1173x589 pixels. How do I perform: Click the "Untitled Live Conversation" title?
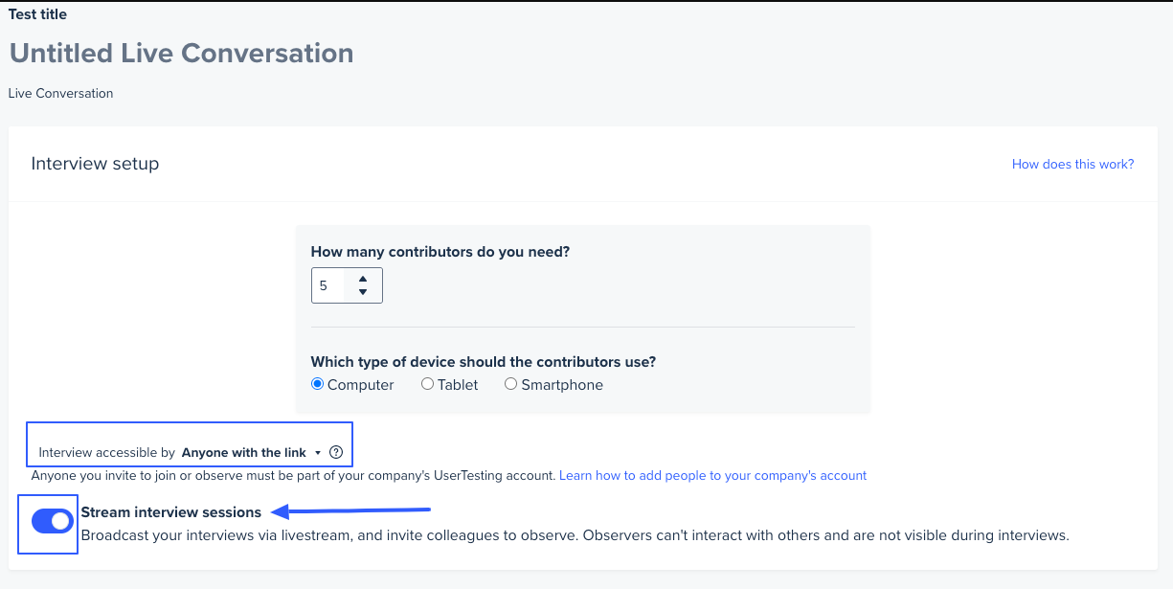(181, 53)
